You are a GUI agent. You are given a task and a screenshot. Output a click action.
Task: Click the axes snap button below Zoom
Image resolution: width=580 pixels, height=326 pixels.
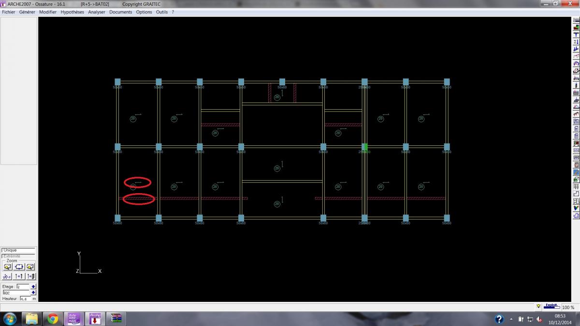pos(7,277)
